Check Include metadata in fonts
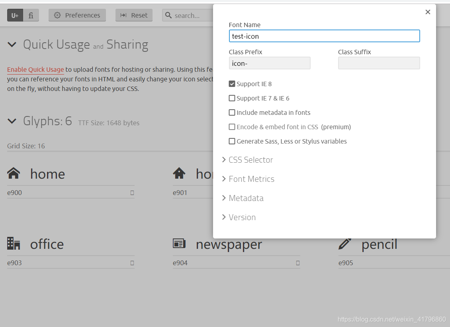Viewport: 450px width, 327px height. 232,112
